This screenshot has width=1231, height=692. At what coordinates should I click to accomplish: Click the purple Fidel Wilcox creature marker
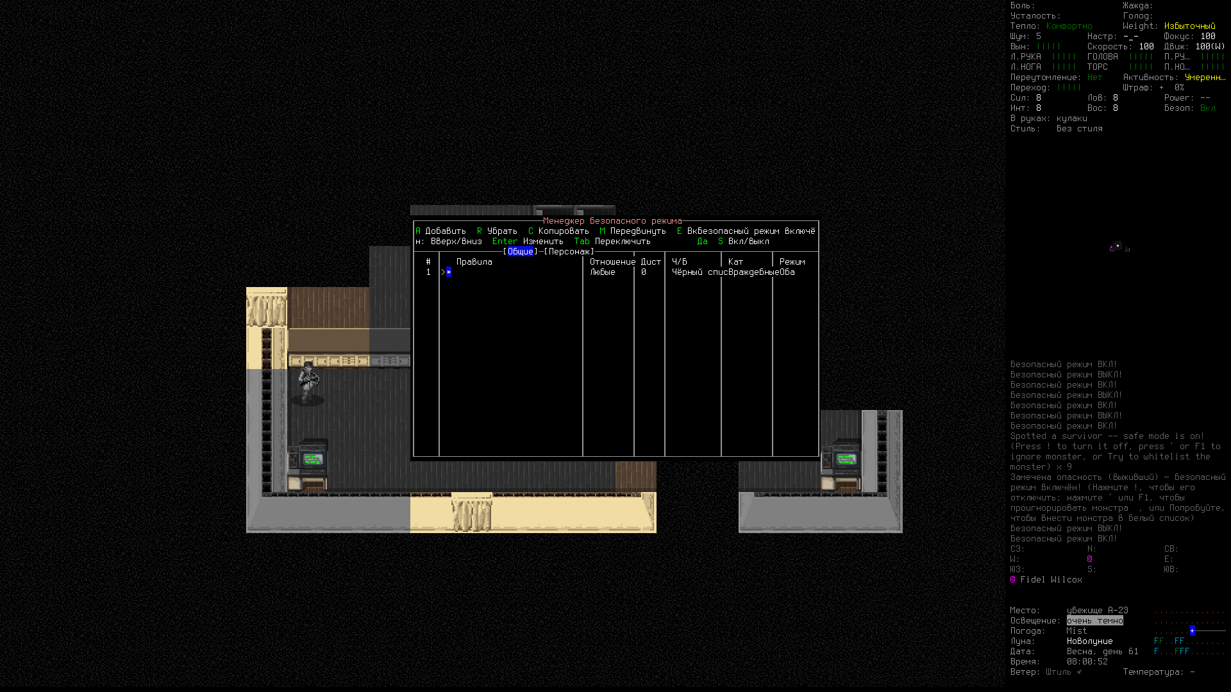[1012, 580]
